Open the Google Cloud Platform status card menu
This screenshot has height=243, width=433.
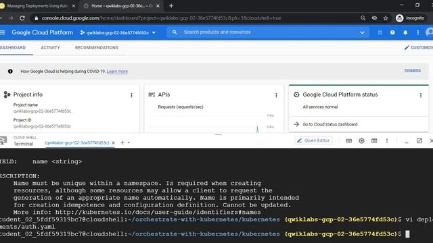421,95
